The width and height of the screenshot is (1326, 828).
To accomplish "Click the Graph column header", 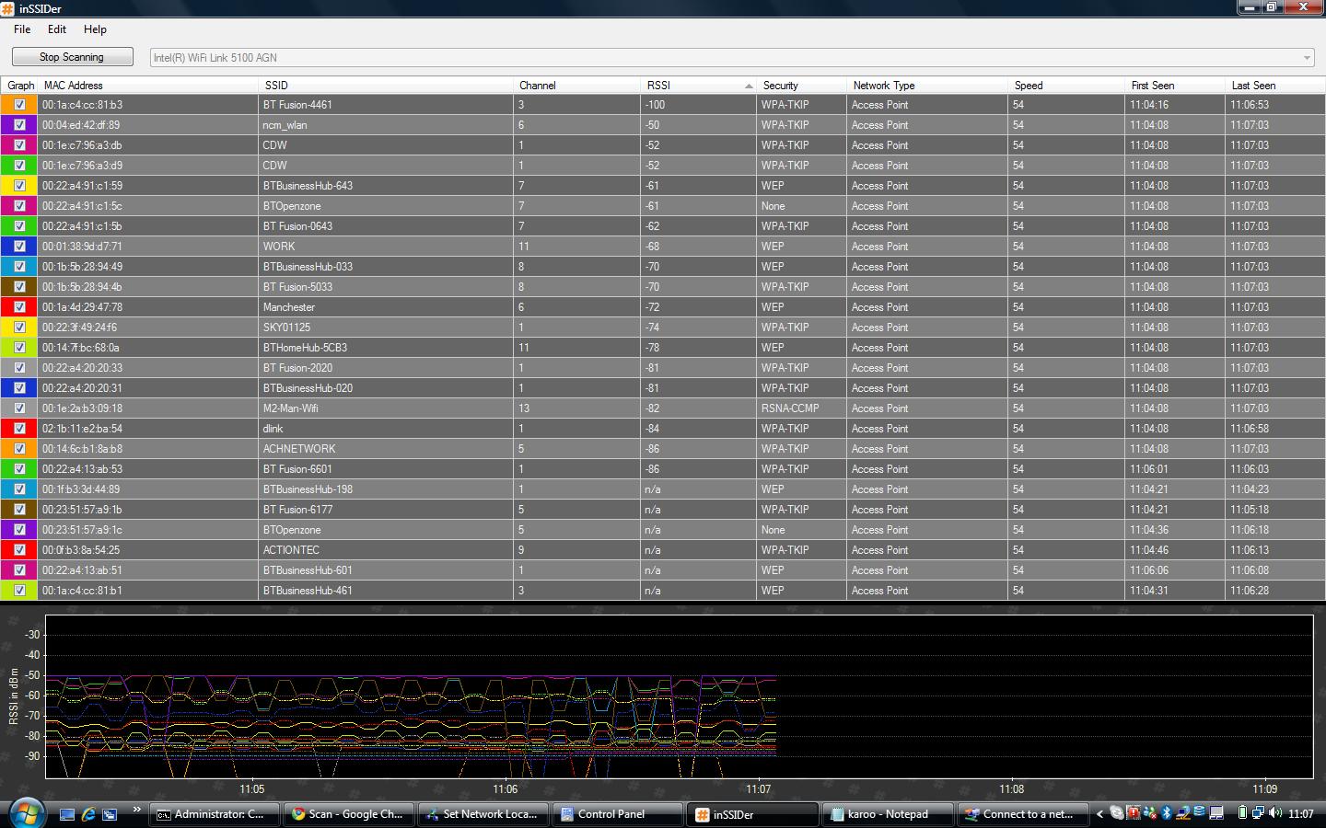I will click(x=20, y=86).
